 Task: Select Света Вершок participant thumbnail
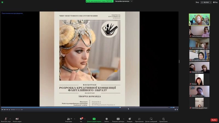[x=199, y=31]
